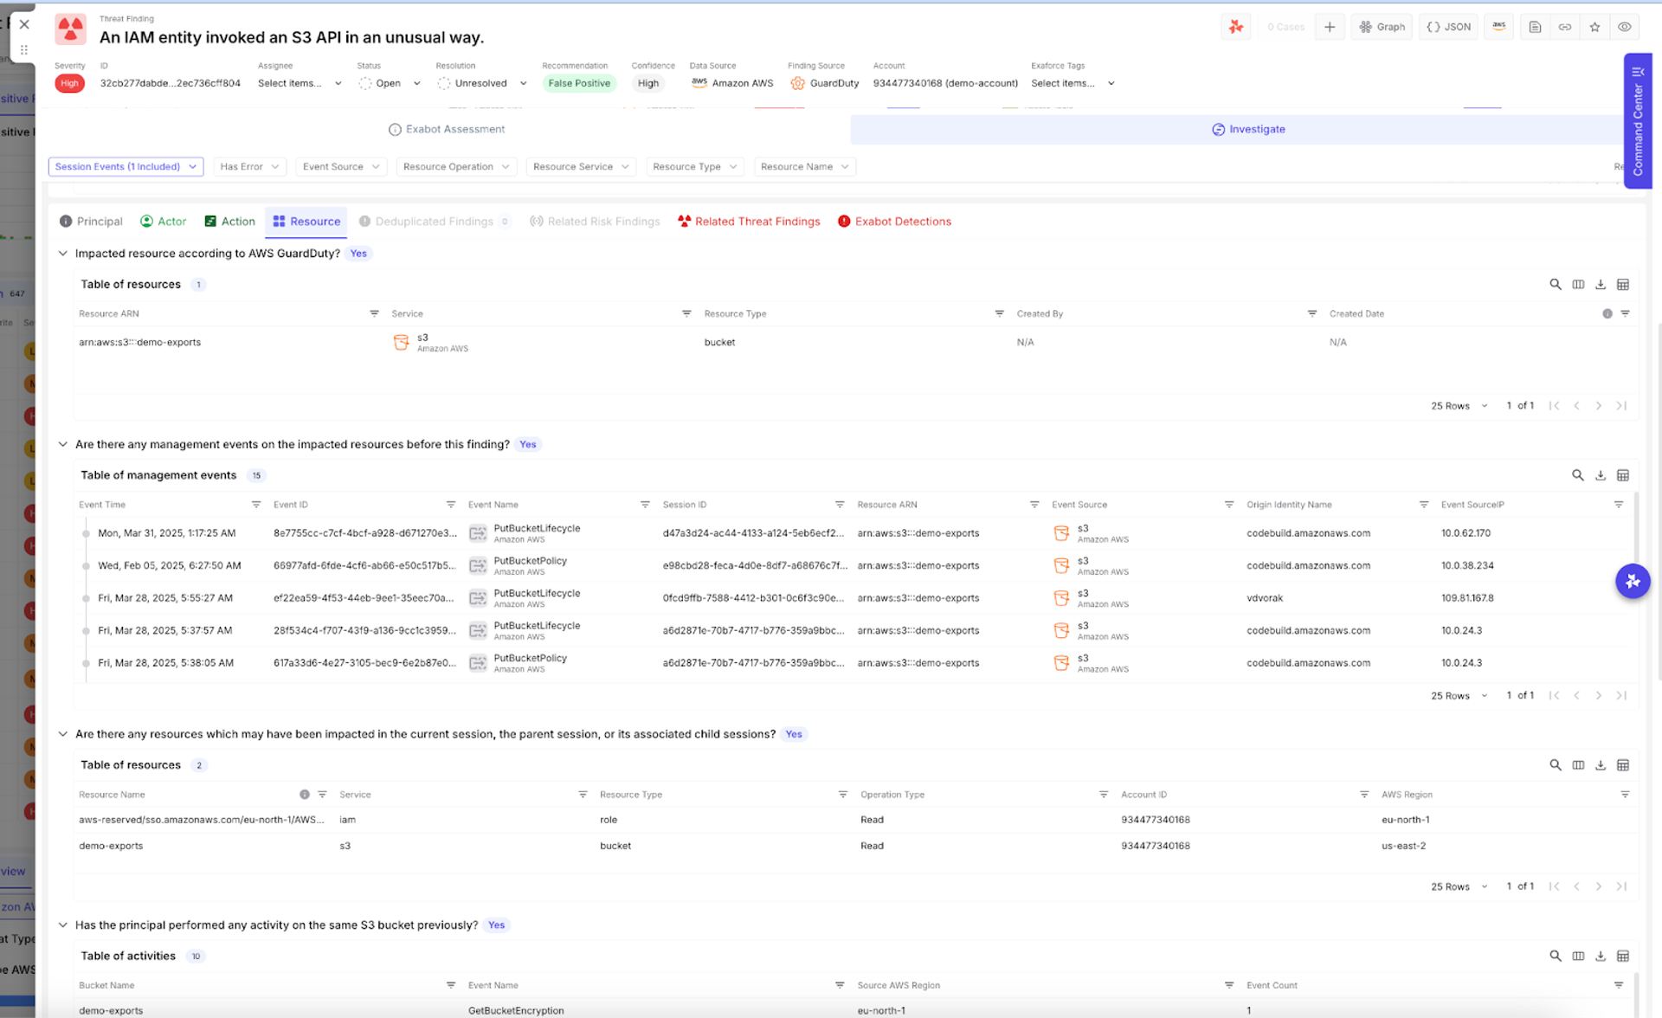Viewport: 1662px width, 1018px height.
Task: Click Resource Name column info icon
Action: 304,795
